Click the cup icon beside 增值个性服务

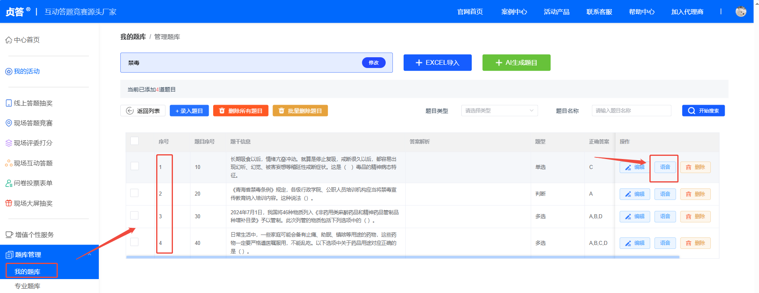pos(9,235)
